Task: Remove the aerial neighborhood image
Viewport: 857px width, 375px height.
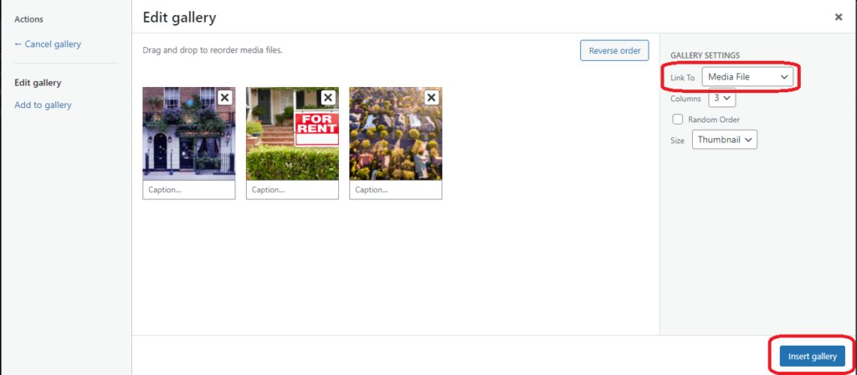Action: (x=431, y=97)
